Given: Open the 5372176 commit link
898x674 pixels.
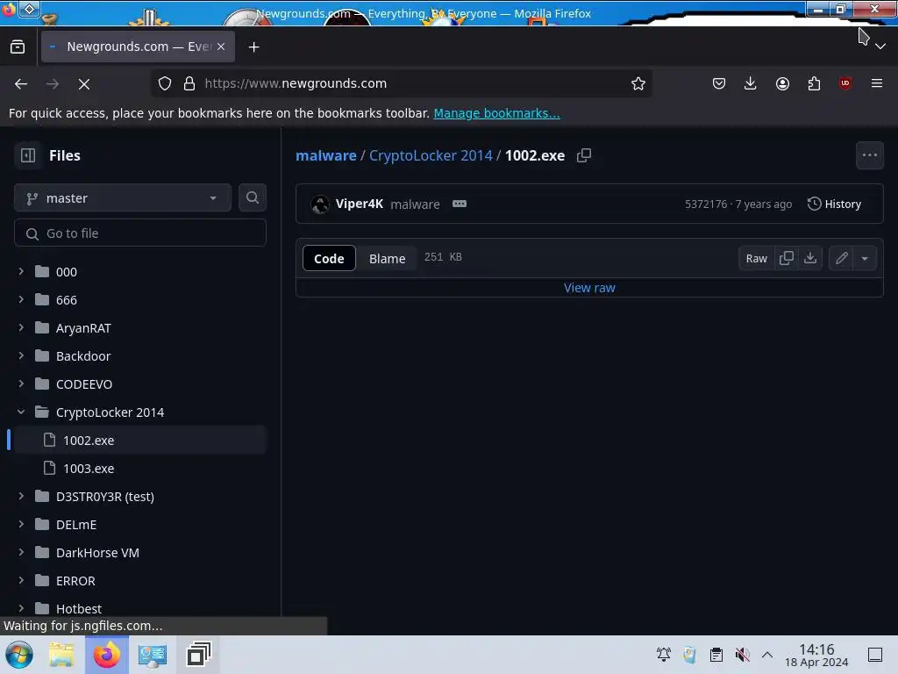Looking at the screenshot, I should pyautogui.click(x=706, y=204).
